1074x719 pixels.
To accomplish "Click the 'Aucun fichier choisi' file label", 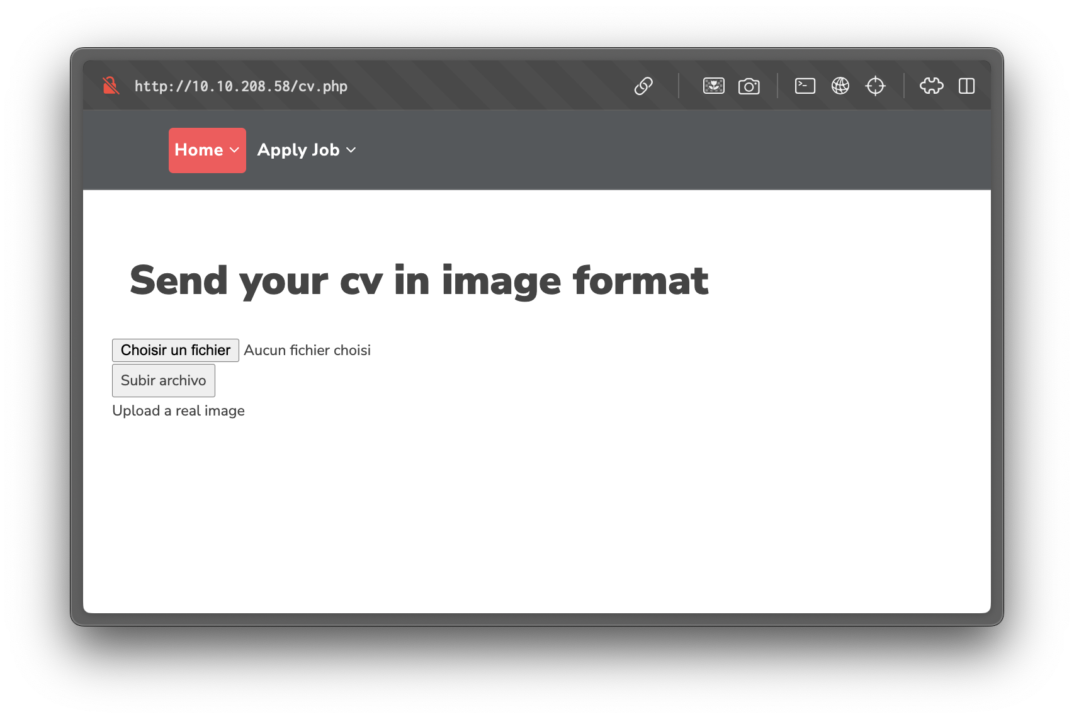I will point(307,350).
